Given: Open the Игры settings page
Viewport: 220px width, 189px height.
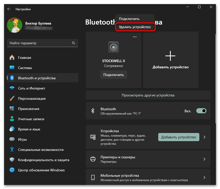Looking at the screenshot, I should [x=43, y=139].
